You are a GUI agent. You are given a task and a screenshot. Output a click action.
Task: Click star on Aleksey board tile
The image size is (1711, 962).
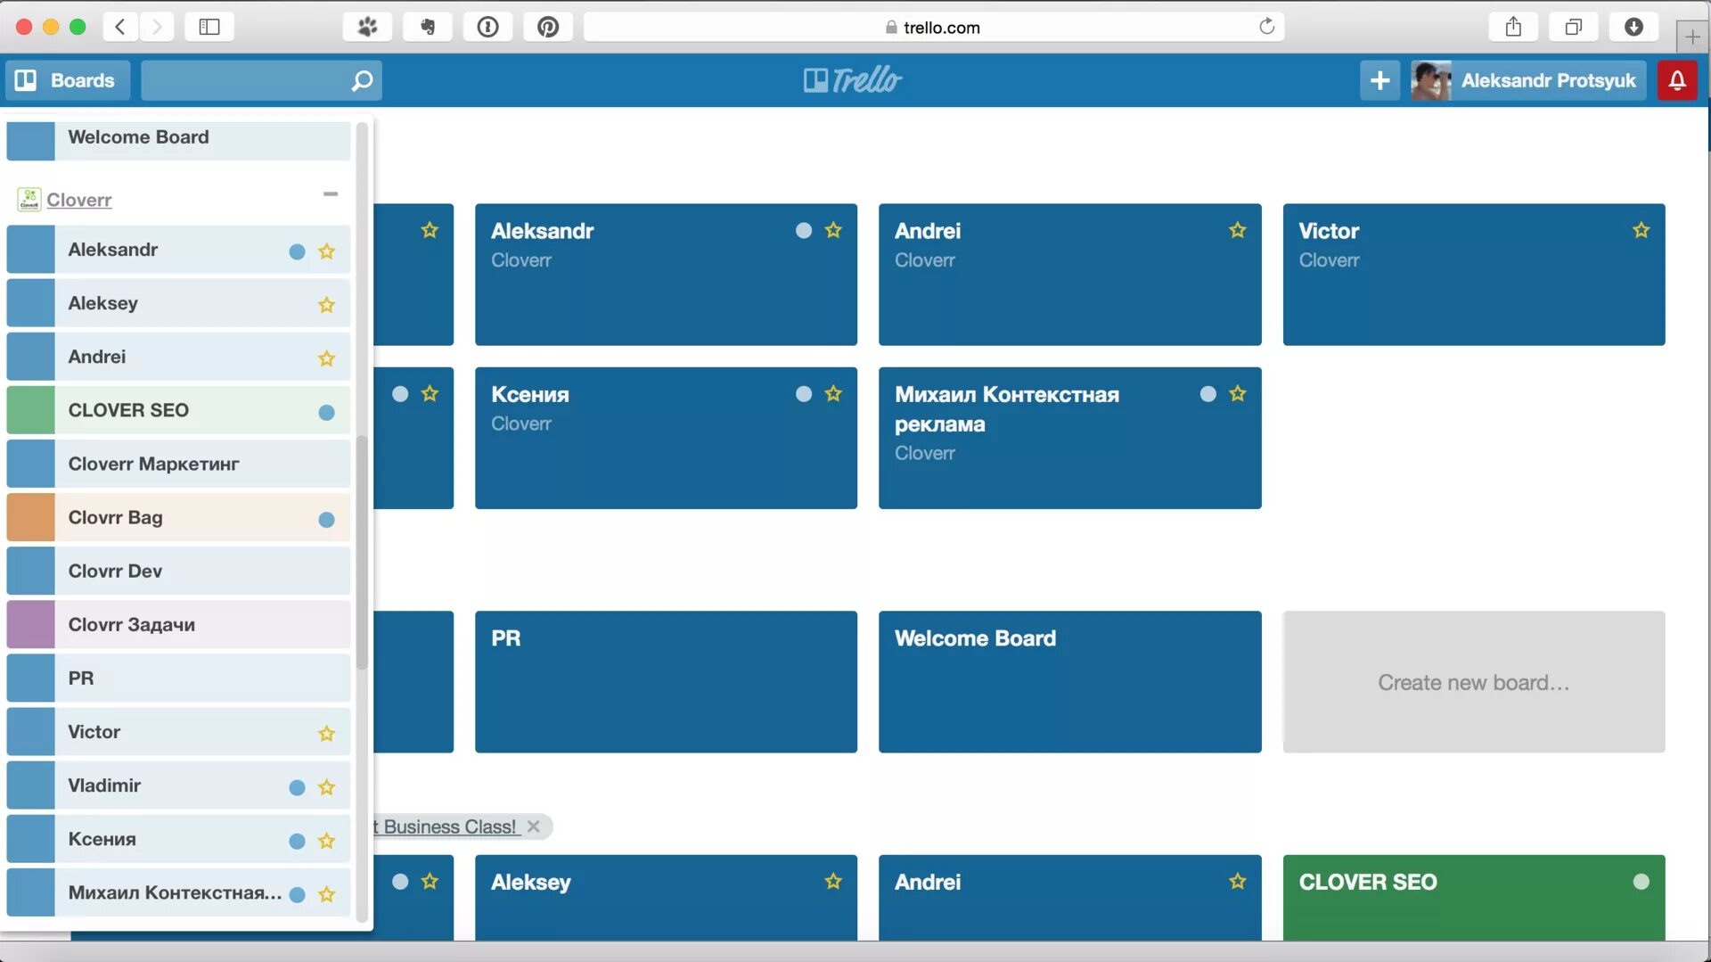(833, 881)
